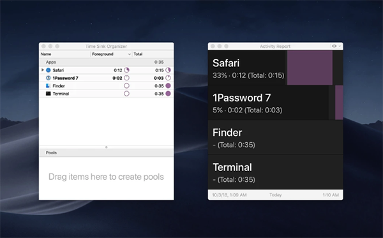Click 1Password 7's purple activity bar

339,103
